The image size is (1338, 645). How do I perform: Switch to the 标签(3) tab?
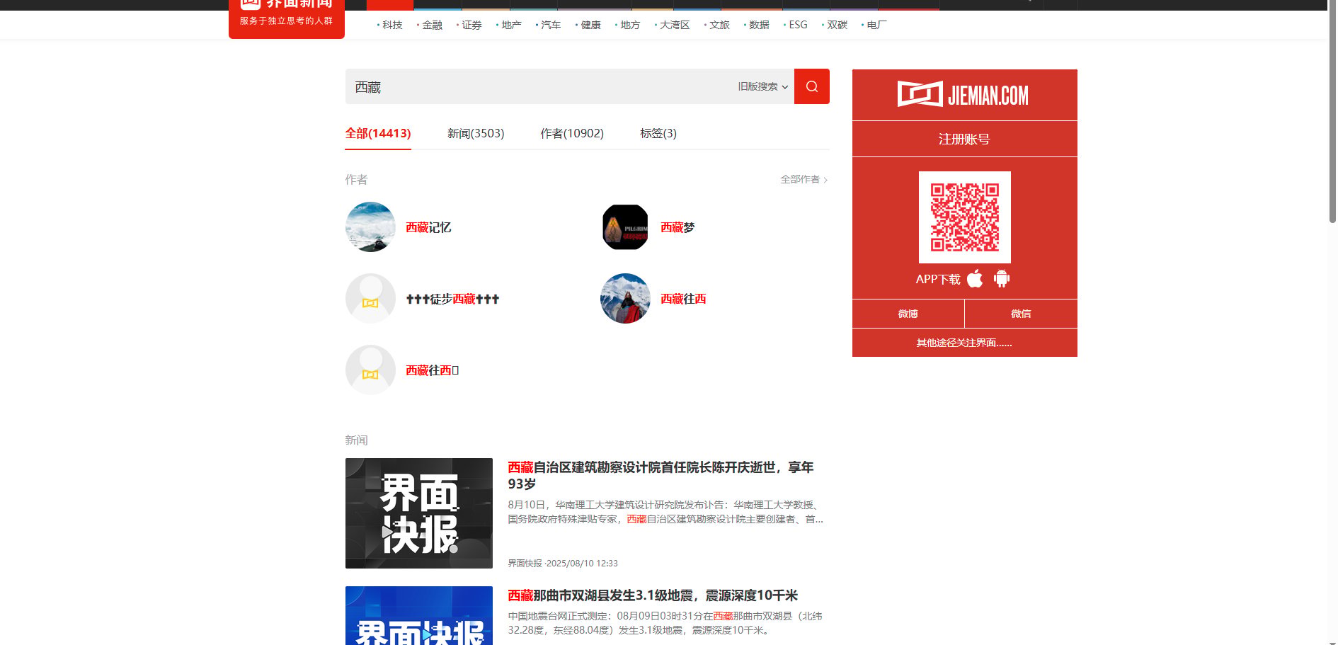click(658, 133)
